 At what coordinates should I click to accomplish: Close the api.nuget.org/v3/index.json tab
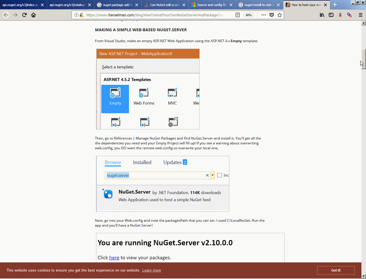coord(42,5)
